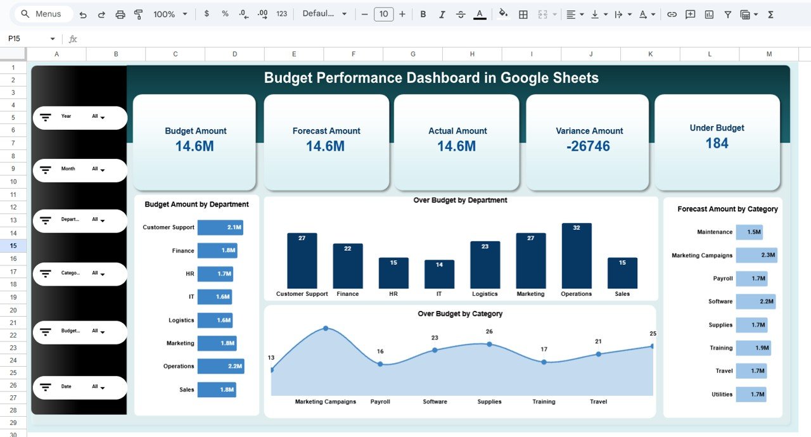Viewport: 811px width, 437px height.
Task: Format selection as currency
Action: (206, 14)
